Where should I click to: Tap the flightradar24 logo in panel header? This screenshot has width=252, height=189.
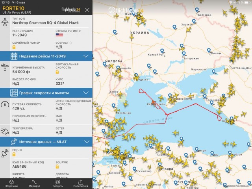pyautogui.click(x=71, y=10)
